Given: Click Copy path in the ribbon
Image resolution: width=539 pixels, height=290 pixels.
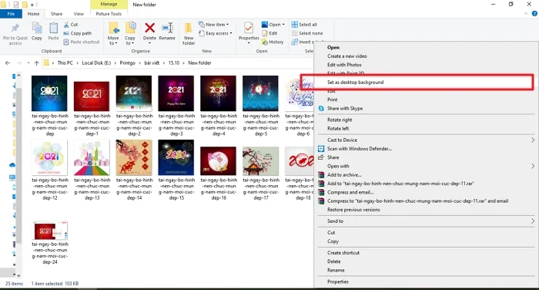Looking at the screenshot, I should [77, 33].
